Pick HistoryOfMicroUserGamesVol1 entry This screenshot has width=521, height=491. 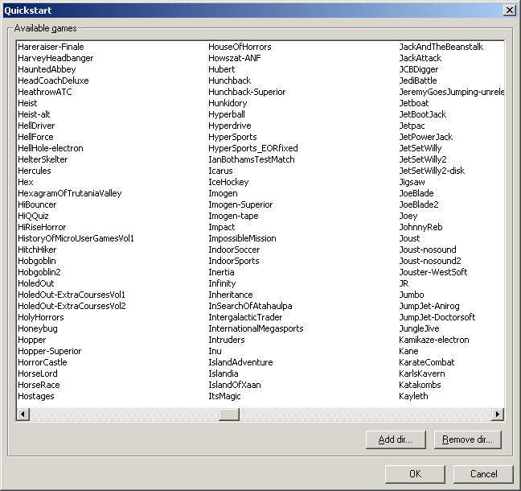(x=76, y=238)
